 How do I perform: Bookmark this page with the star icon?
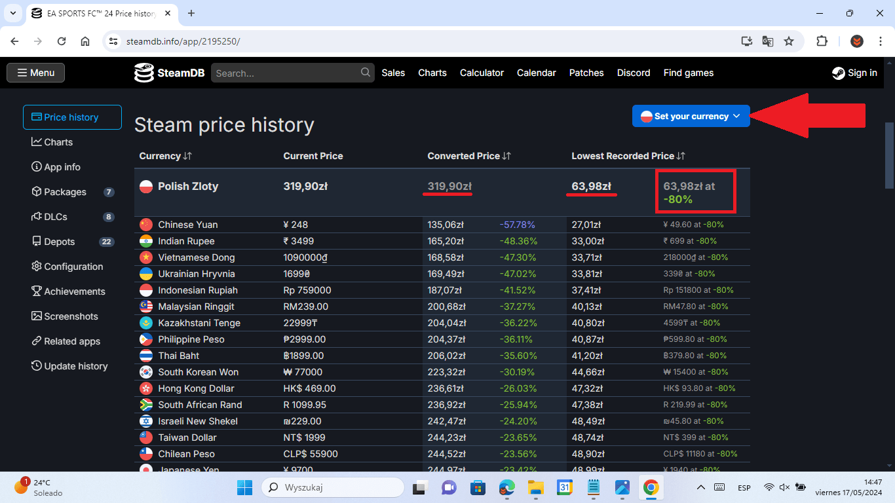pos(789,41)
